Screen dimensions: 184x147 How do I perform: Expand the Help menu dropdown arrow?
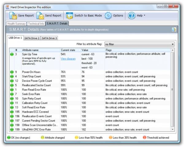click(145, 16)
